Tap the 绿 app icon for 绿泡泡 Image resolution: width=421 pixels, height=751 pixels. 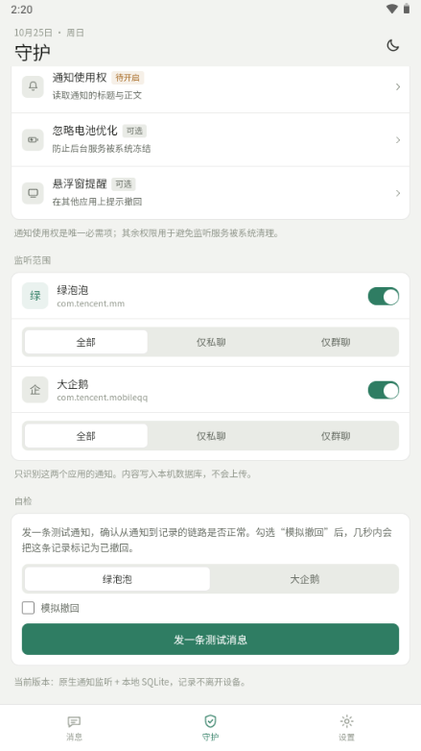click(35, 296)
